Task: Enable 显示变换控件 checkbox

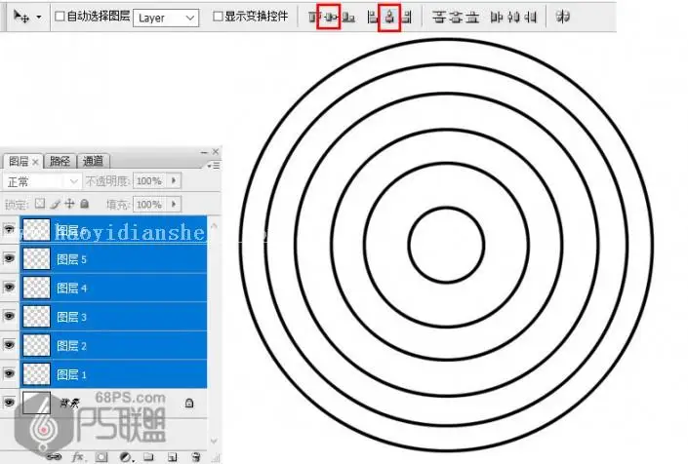Action: pyautogui.click(x=218, y=17)
